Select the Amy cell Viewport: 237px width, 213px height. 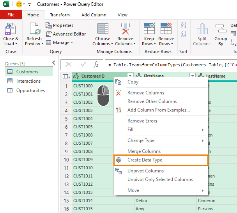(x=166, y=209)
